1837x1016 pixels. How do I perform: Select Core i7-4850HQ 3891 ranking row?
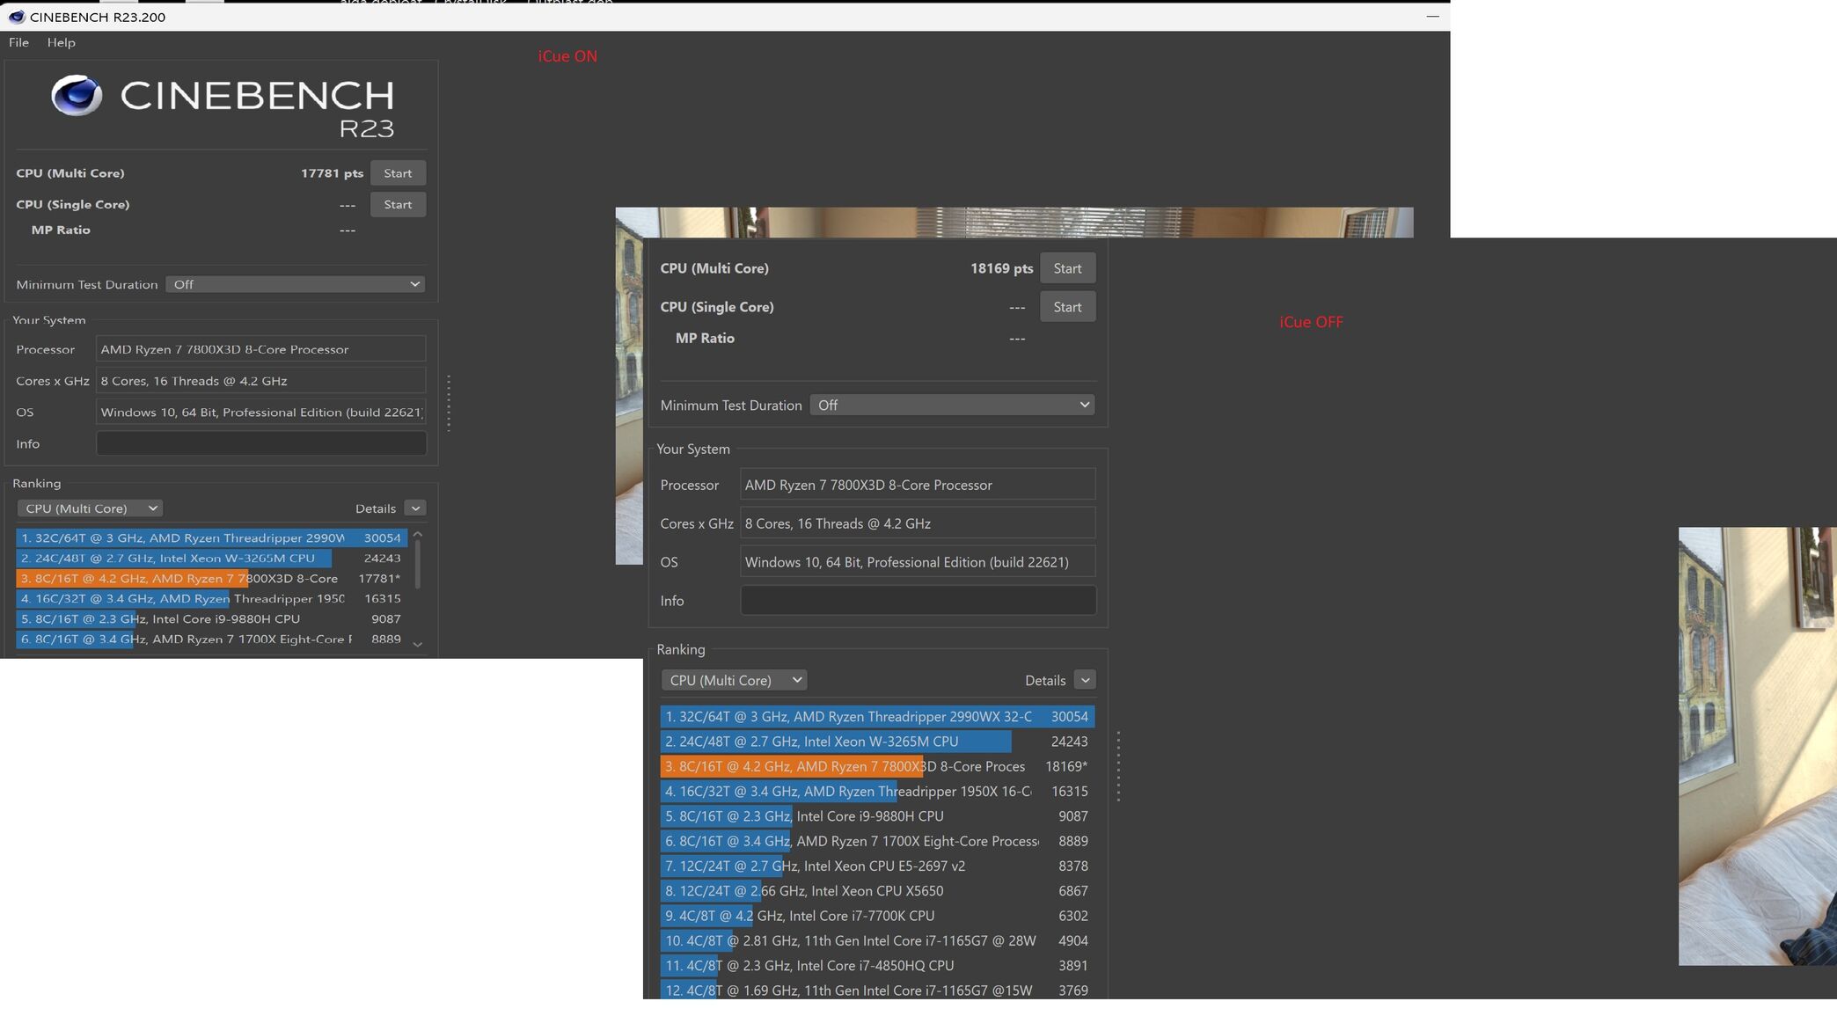pyautogui.click(x=877, y=966)
